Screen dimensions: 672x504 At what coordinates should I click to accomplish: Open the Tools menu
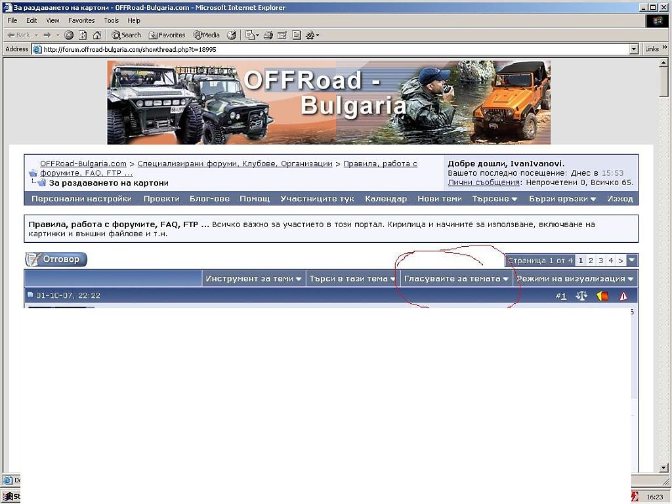click(112, 20)
